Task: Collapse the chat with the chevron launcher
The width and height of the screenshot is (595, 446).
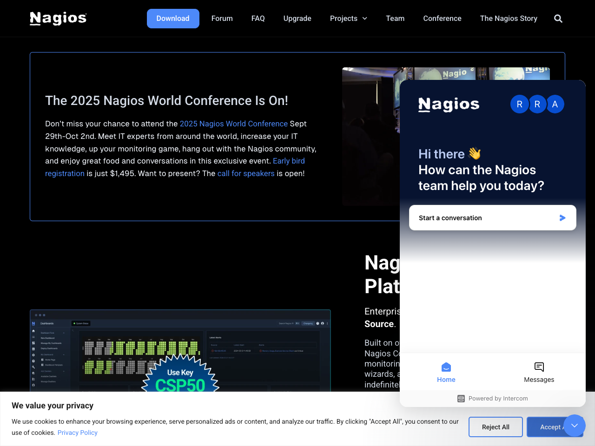Action: (575, 426)
